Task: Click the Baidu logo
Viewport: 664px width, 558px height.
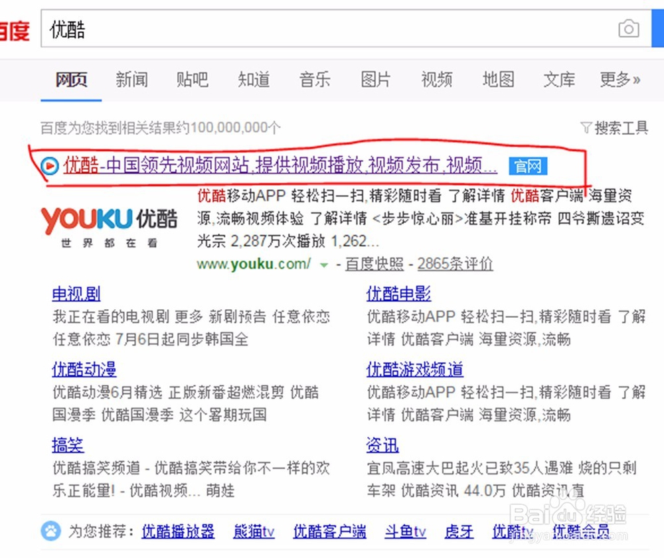Action: pos(15,31)
